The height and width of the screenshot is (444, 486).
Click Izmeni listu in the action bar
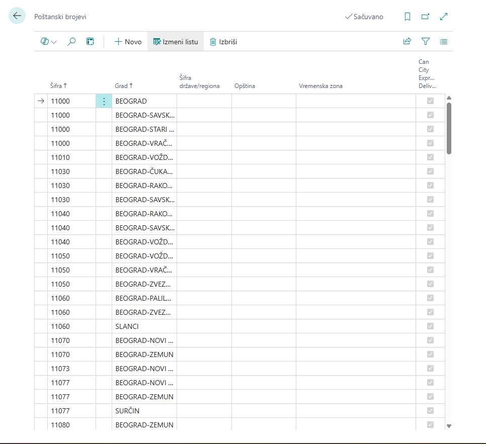click(176, 42)
